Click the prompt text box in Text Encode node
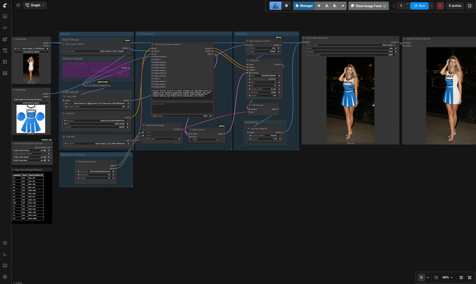 point(182,94)
